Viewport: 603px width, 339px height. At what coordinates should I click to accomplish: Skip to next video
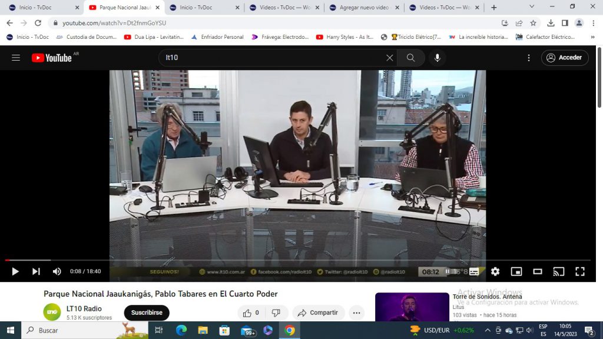tap(36, 271)
